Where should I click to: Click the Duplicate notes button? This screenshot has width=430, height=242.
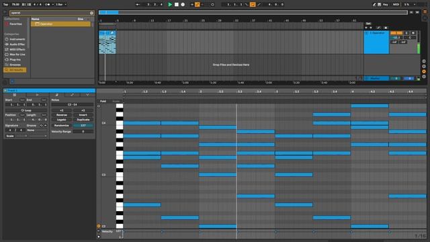click(x=83, y=120)
